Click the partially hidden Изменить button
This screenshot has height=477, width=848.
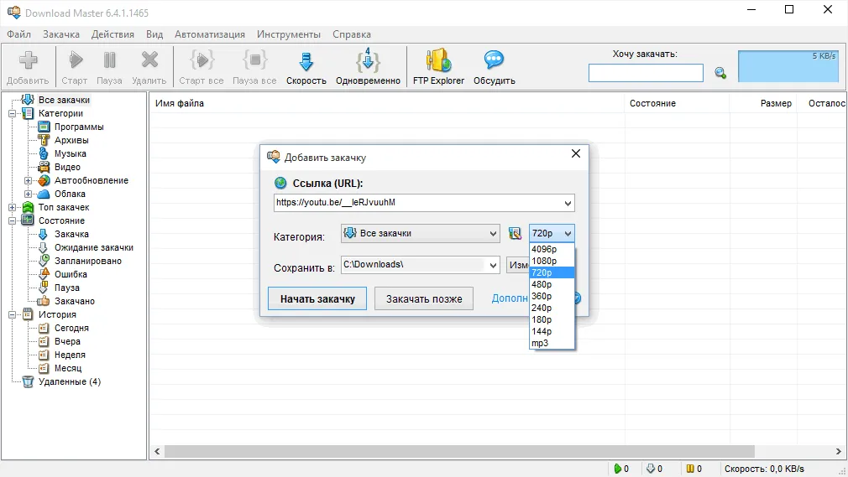(x=517, y=265)
